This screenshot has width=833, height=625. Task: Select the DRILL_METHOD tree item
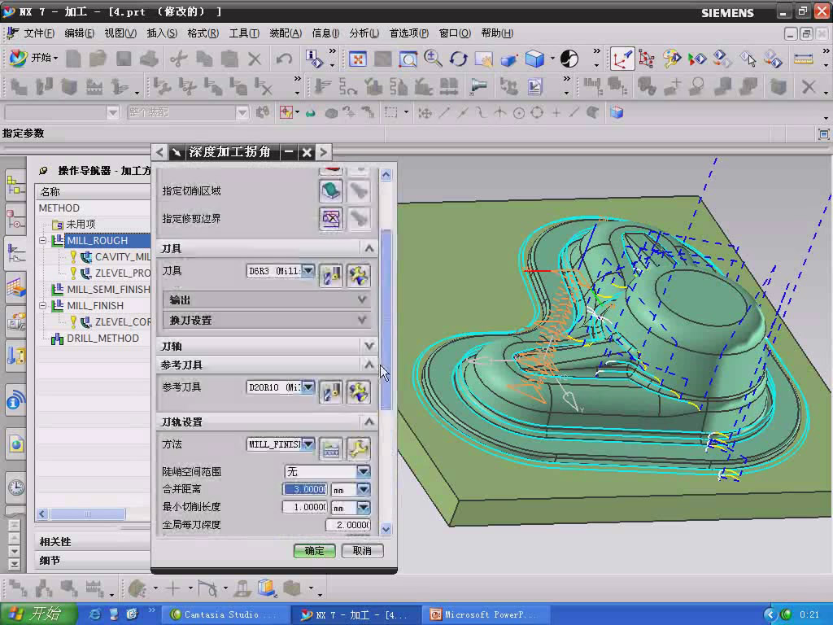(102, 339)
